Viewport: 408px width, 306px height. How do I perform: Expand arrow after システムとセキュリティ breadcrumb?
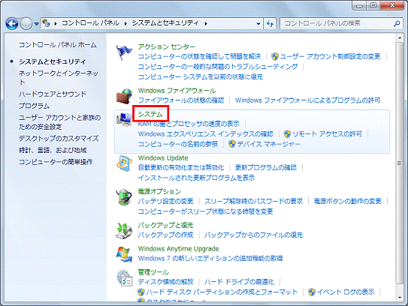(x=206, y=24)
